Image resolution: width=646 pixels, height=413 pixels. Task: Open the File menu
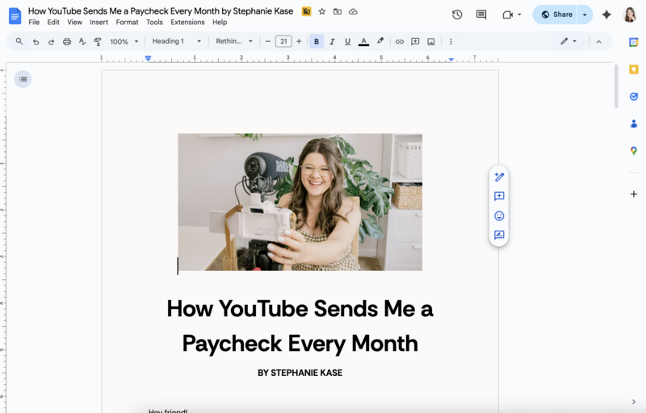pos(34,23)
